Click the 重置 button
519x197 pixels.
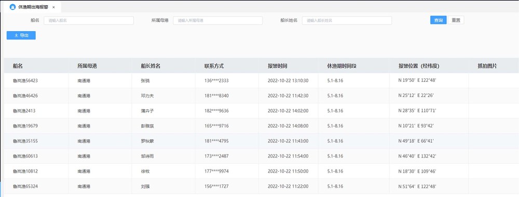456,20
